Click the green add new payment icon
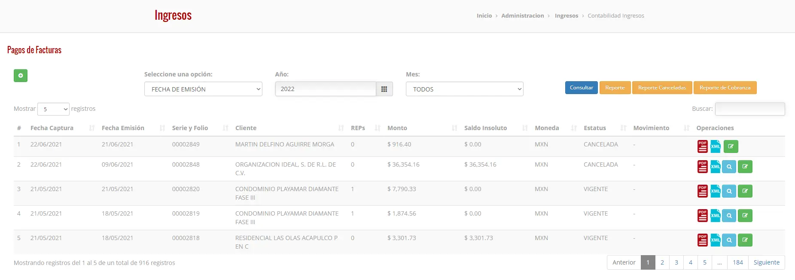The image size is (795, 280). tap(21, 76)
